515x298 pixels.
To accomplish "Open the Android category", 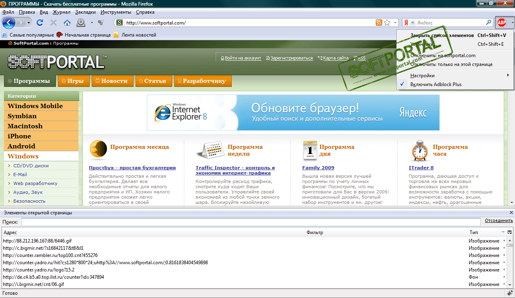I will tap(41, 146).
